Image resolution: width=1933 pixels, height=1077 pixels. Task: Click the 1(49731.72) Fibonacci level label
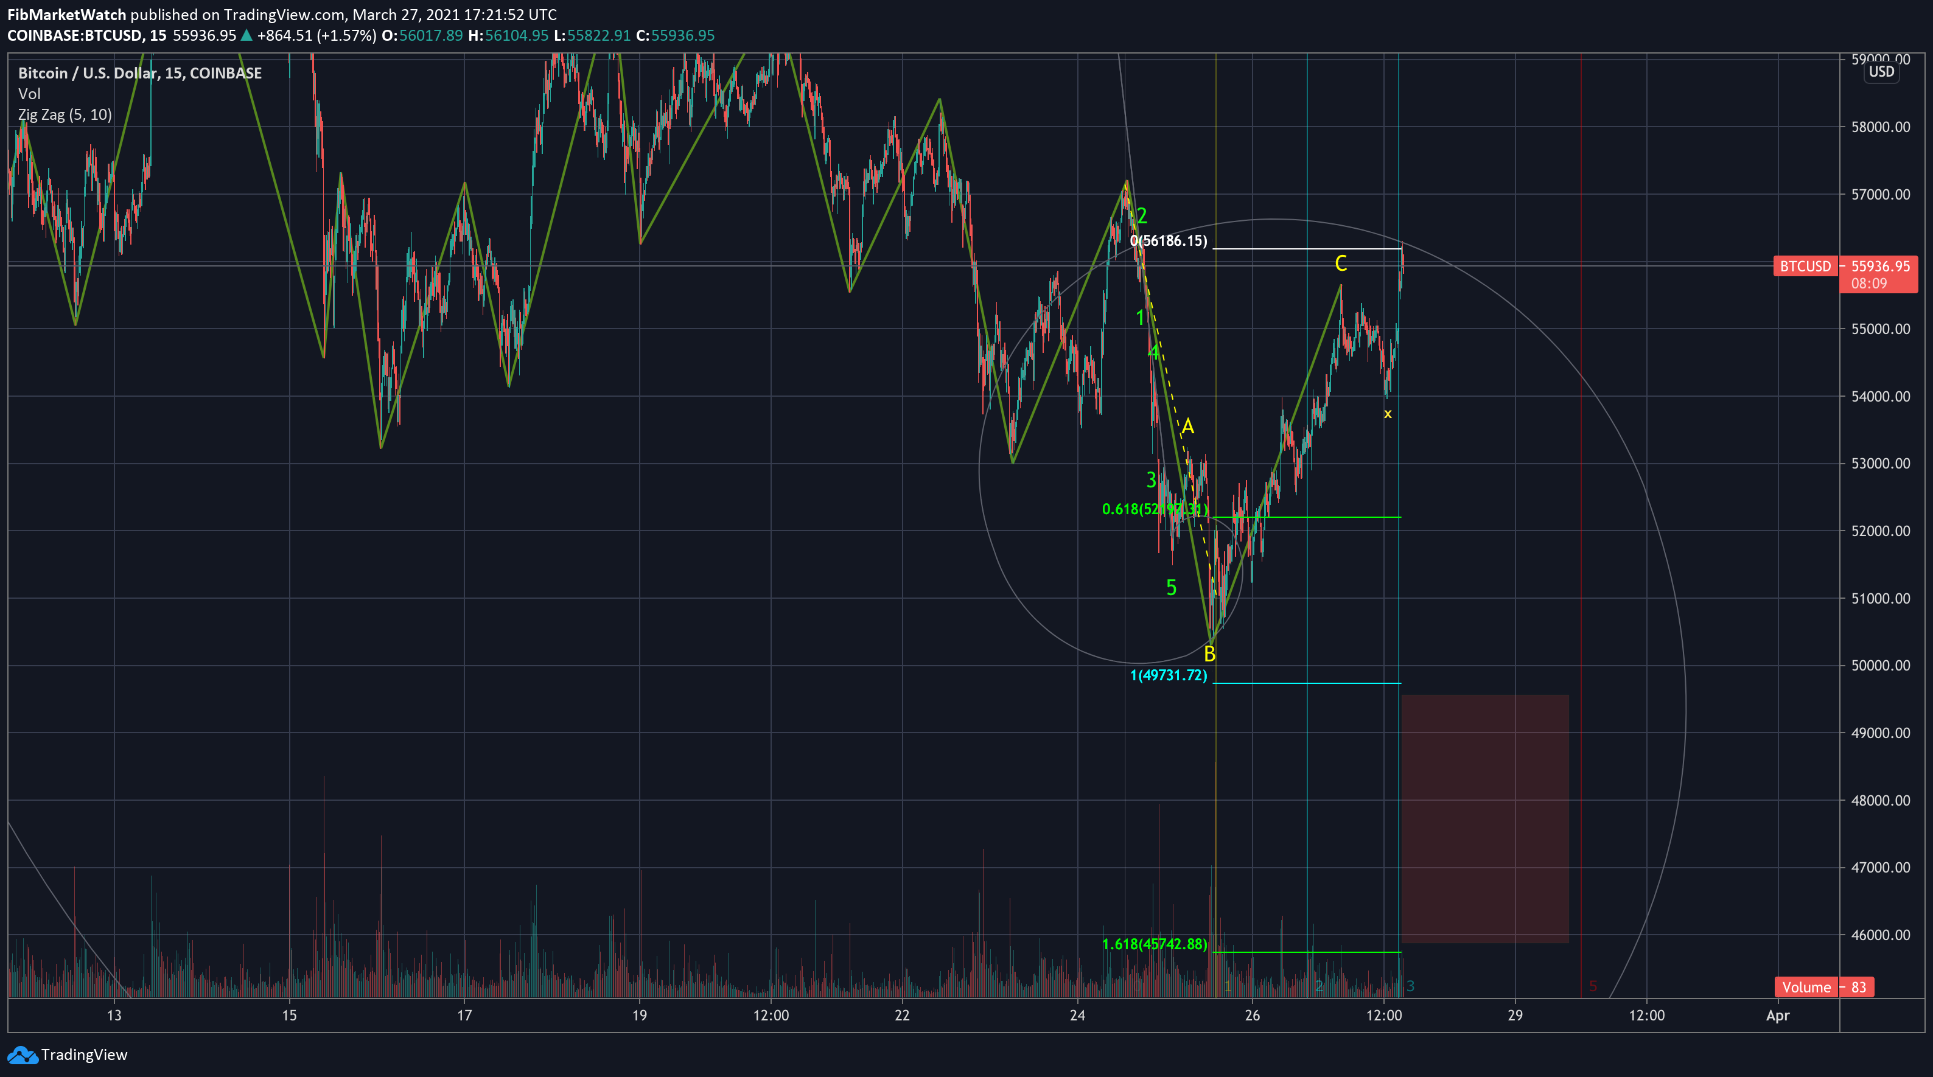[1169, 675]
